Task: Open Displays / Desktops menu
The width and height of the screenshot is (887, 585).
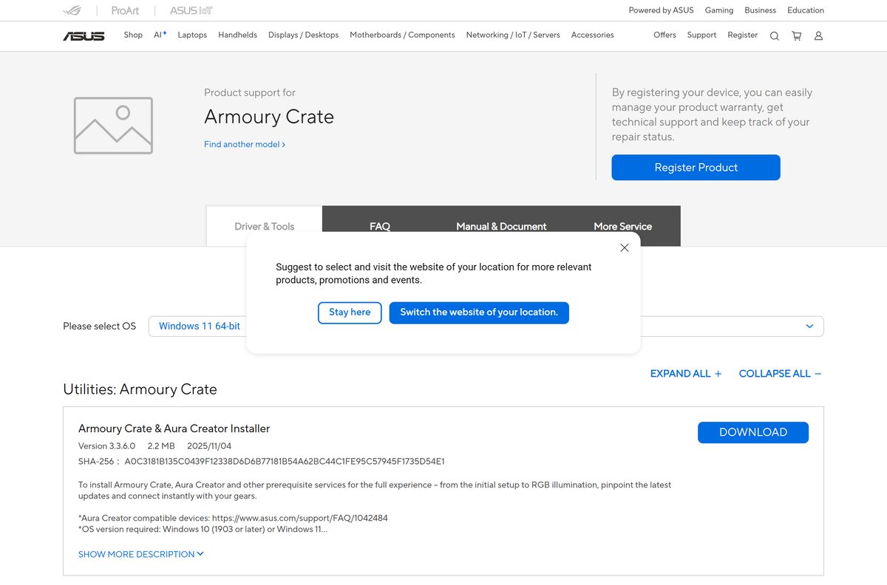Action: click(x=303, y=35)
